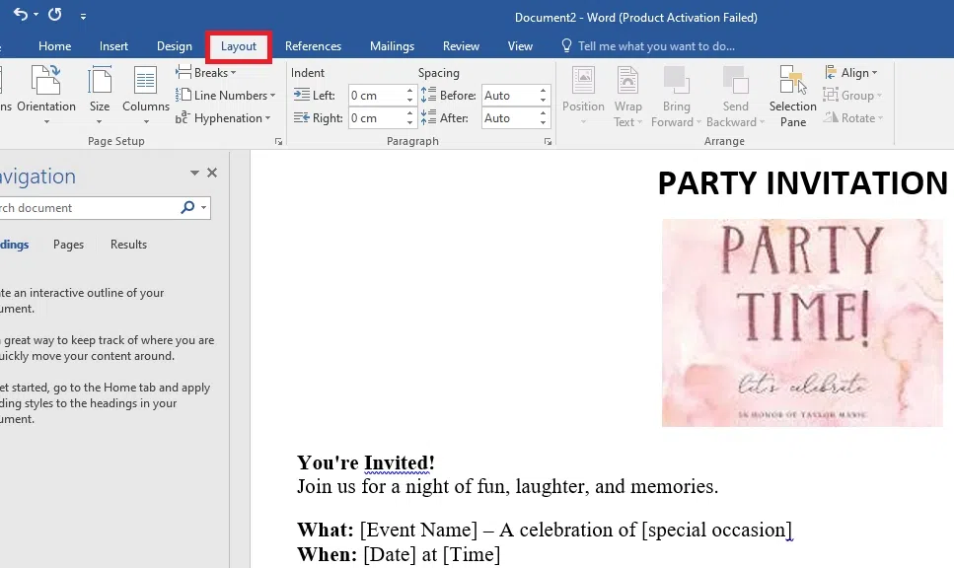Image resolution: width=954 pixels, height=568 pixels.
Task: Expand the Line Numbers dropdown
Action: [x=226, y=95]
